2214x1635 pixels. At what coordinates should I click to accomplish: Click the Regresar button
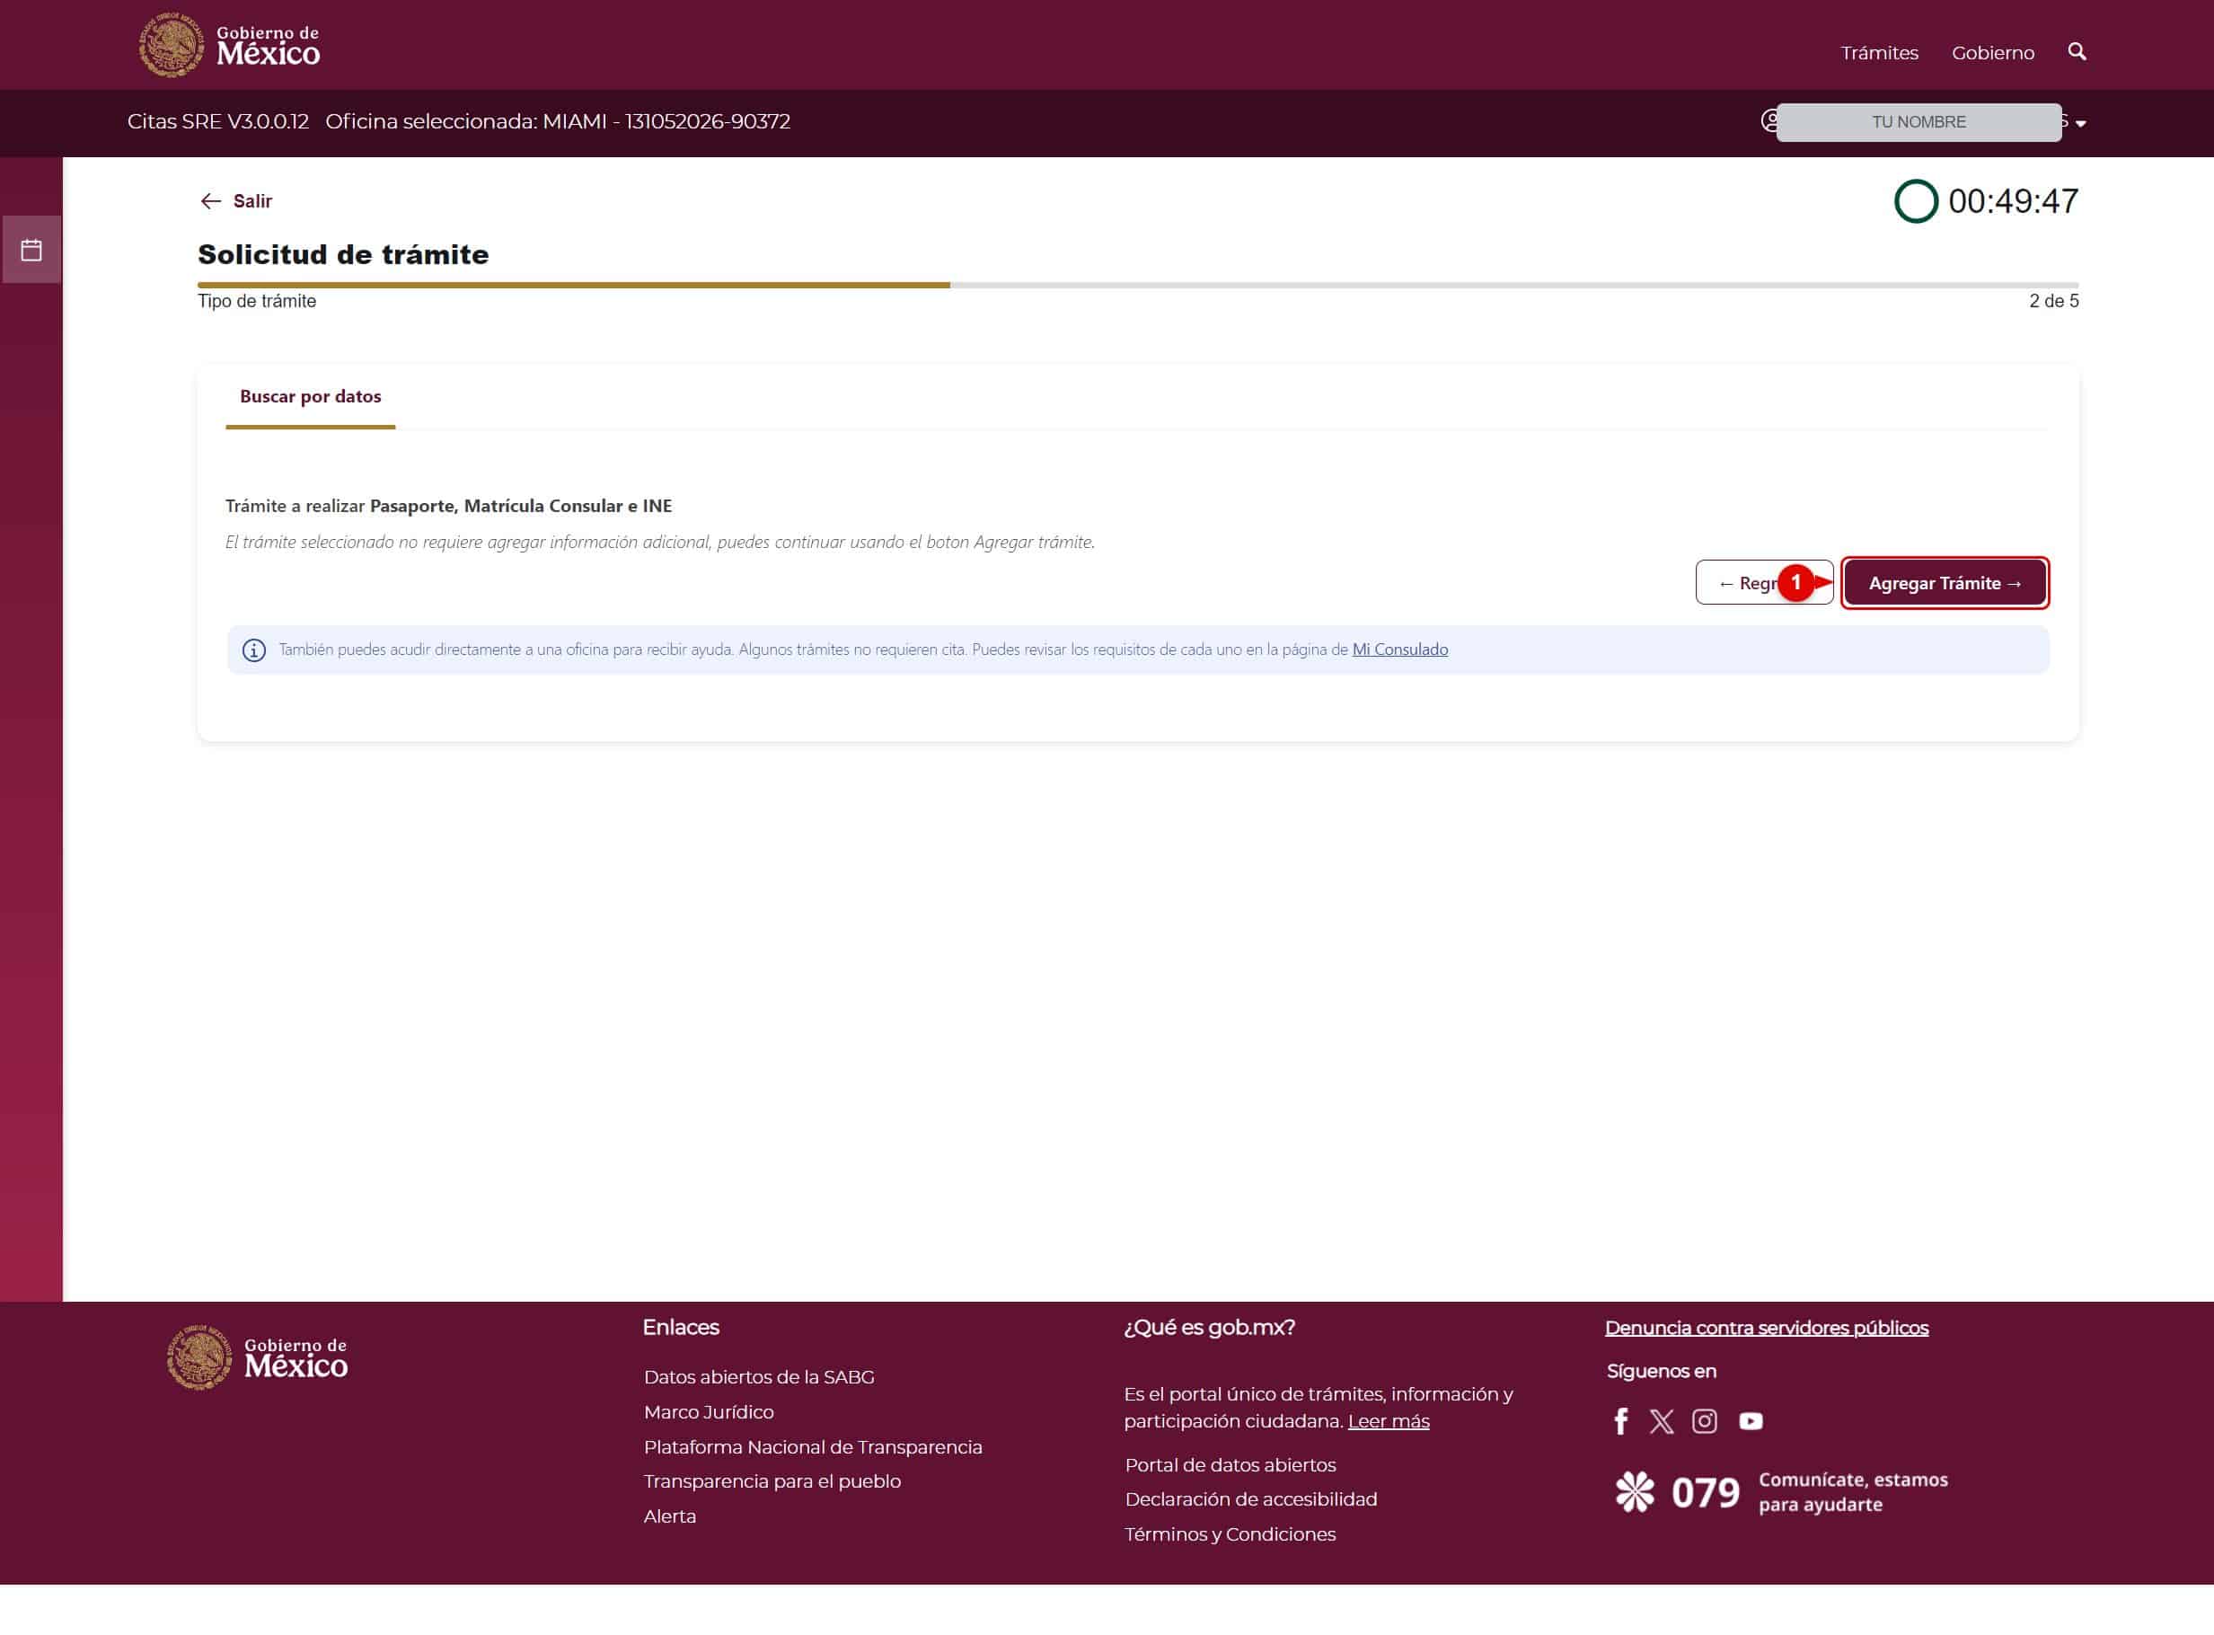1764,583
